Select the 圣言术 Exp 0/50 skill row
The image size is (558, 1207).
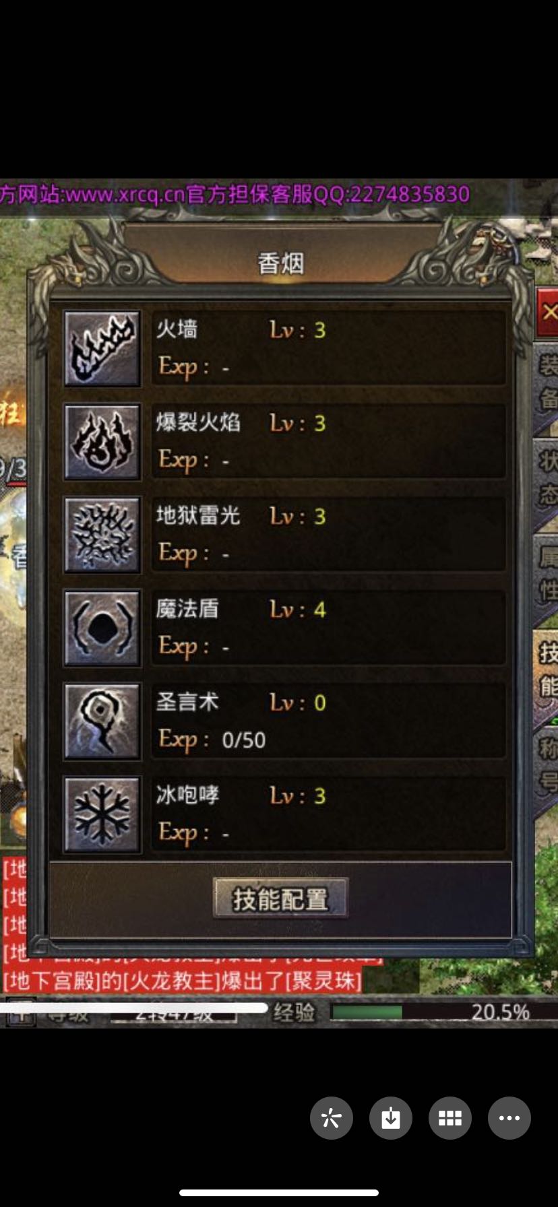click(x=329, y=721)
